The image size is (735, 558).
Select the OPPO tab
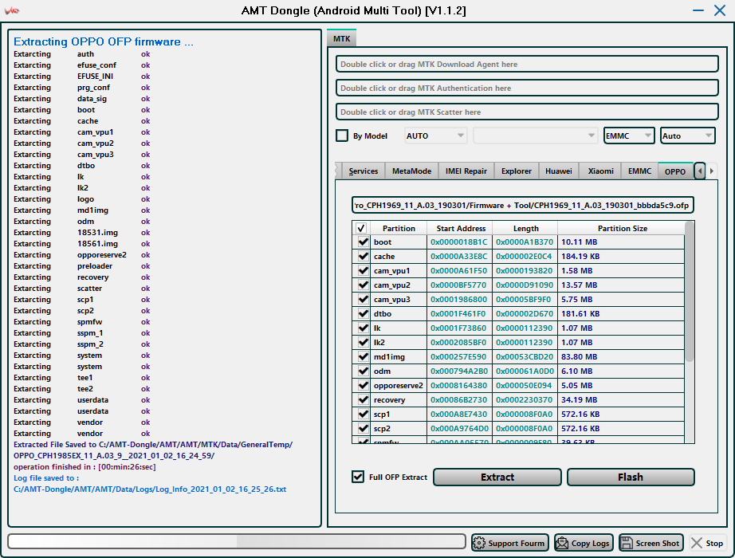(675, 171)
